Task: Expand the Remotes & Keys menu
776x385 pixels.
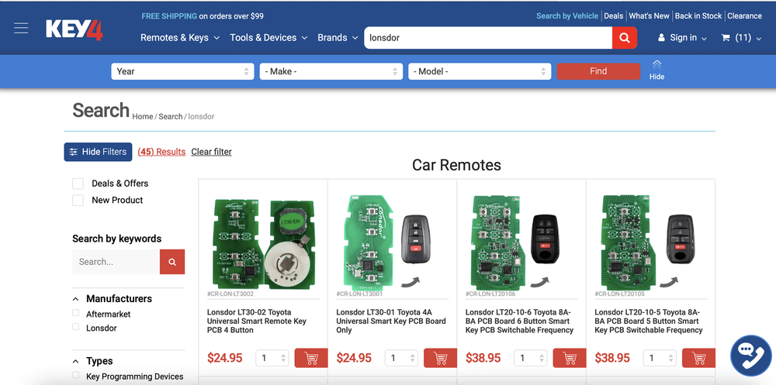Action: (x=180, y=37)
